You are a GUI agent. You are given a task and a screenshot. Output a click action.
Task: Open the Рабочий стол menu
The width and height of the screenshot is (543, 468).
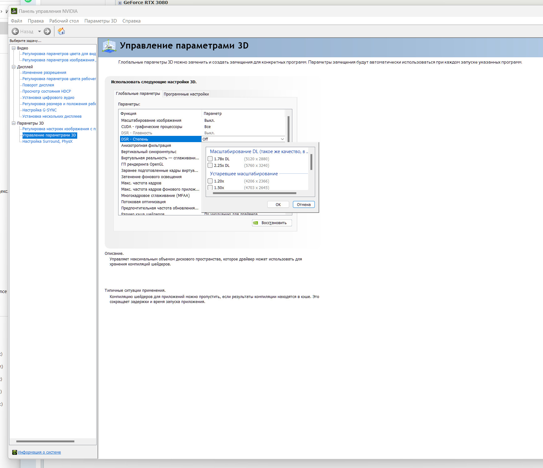64,21
